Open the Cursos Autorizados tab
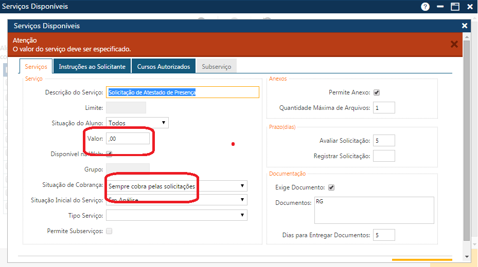This screenshot has width=478, height=267. click(x=163, y=67)
